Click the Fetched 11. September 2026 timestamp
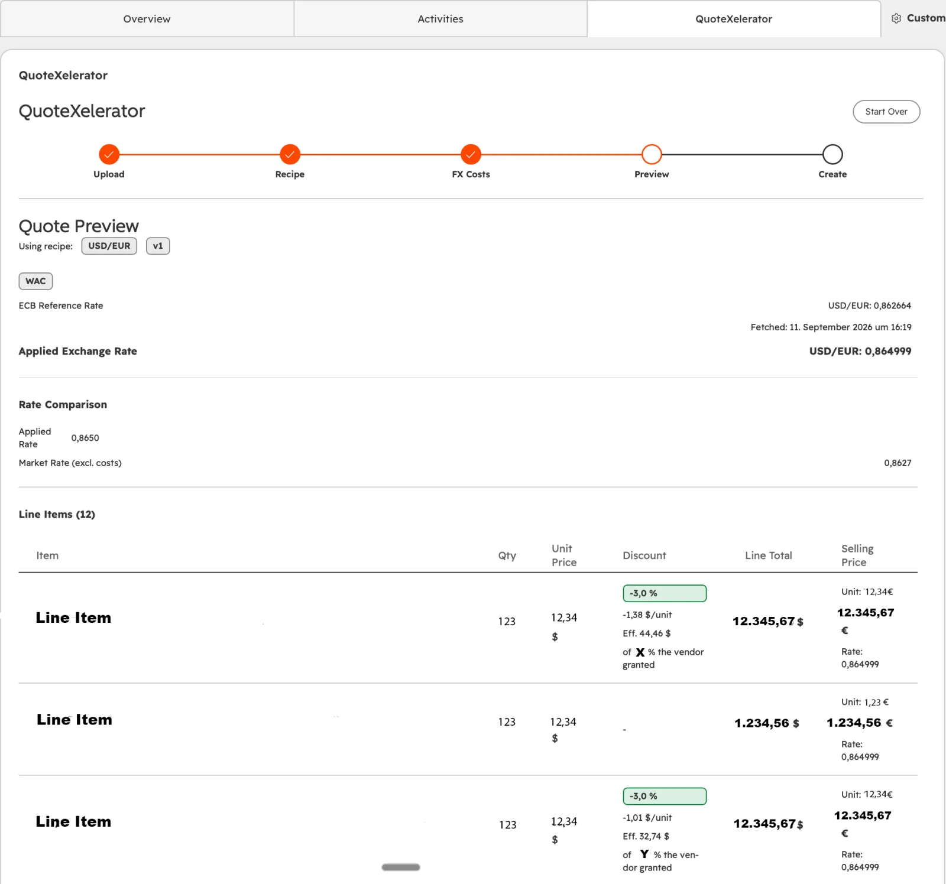The width and height of the screenshot is (946, 884). [x=831, y=327]
